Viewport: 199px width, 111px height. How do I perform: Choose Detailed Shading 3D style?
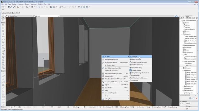(x=141, y=68)
